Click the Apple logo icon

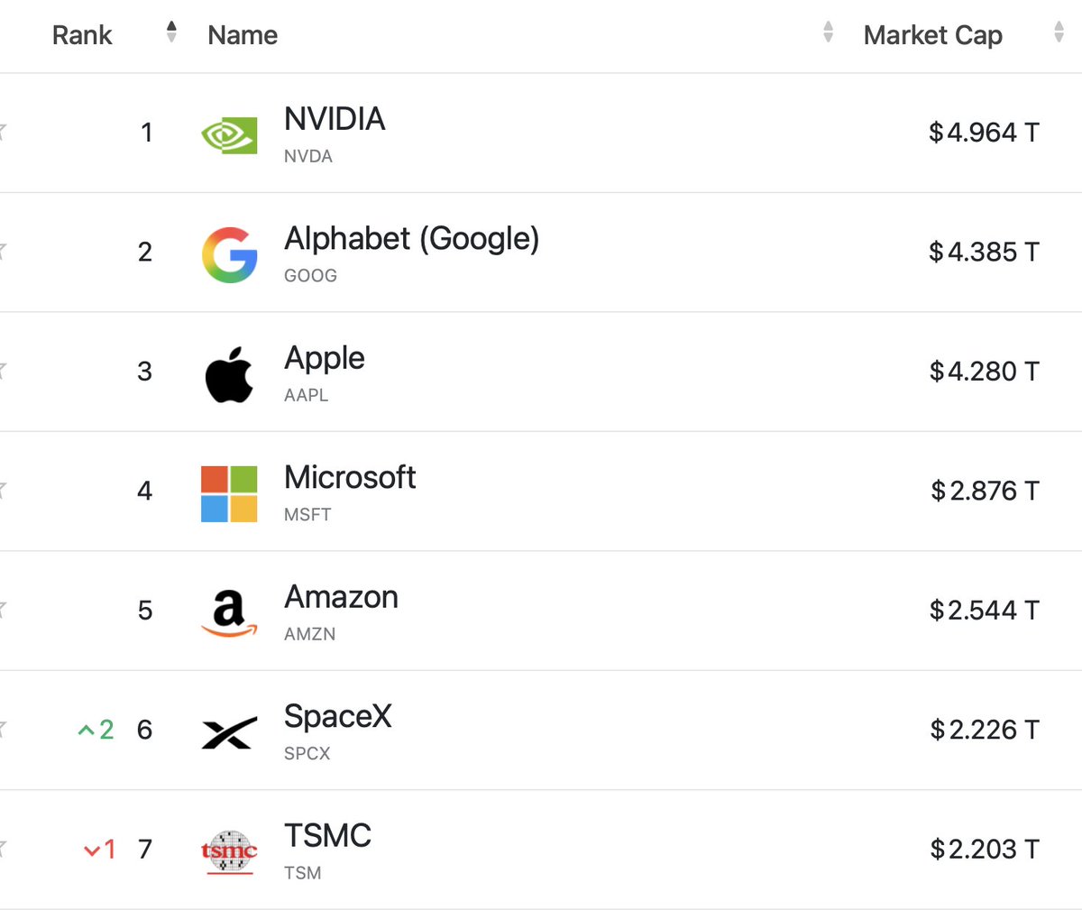pos(229,373)
